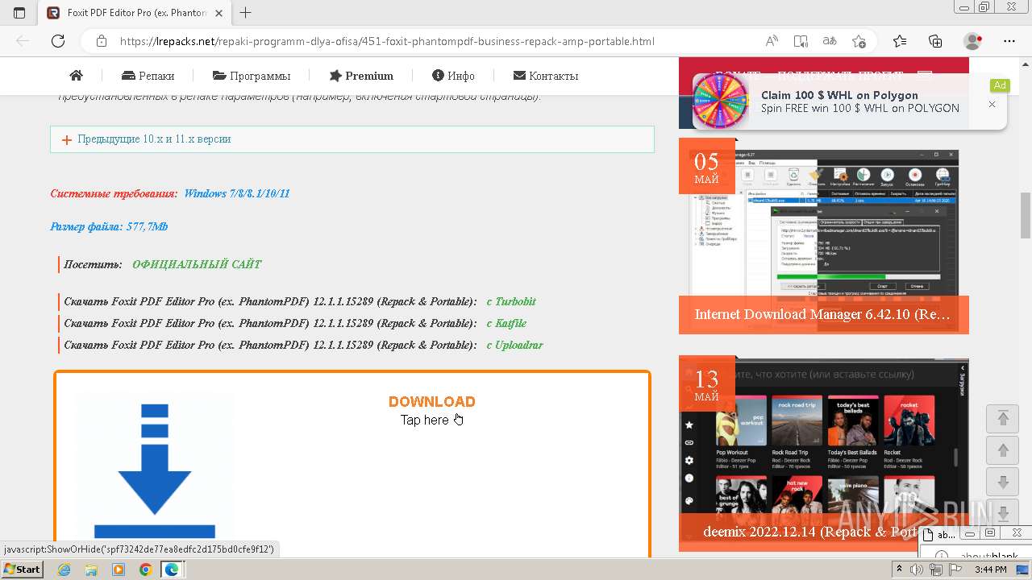Image resolution: width=1032 pixels, height=580 pixels.
Task: Open the Collections panel
Action: click(x=935, y=41)
